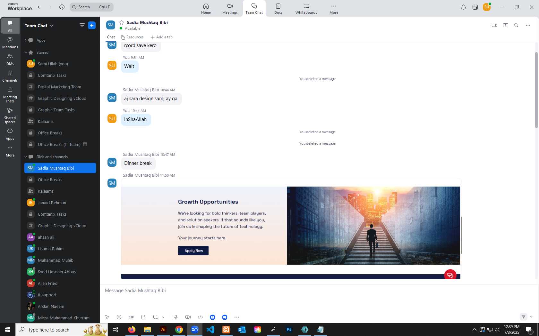Screen dimensions: 539x336
Task: Open the it_support chat
Action: (x=60, y=295)
